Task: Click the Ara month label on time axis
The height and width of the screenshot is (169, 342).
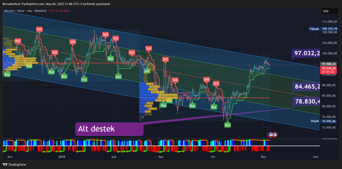Action: point(9,157)
